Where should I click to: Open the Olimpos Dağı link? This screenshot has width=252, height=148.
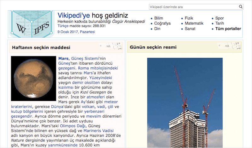tap(72, 126)
